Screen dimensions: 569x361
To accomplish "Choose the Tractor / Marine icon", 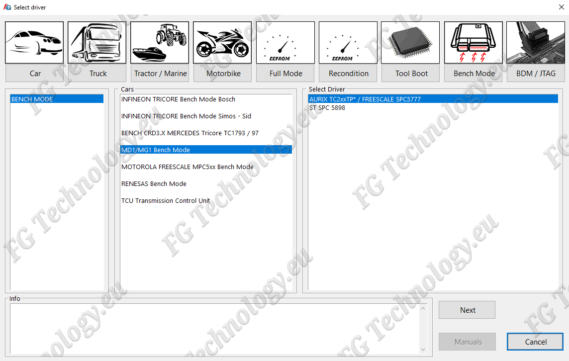I will coord(160,43).
